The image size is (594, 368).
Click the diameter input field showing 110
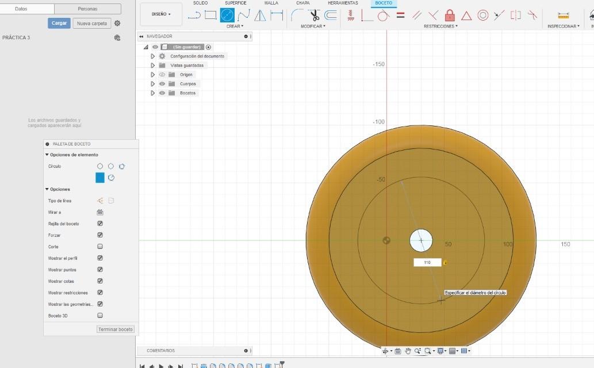(427, 262)
